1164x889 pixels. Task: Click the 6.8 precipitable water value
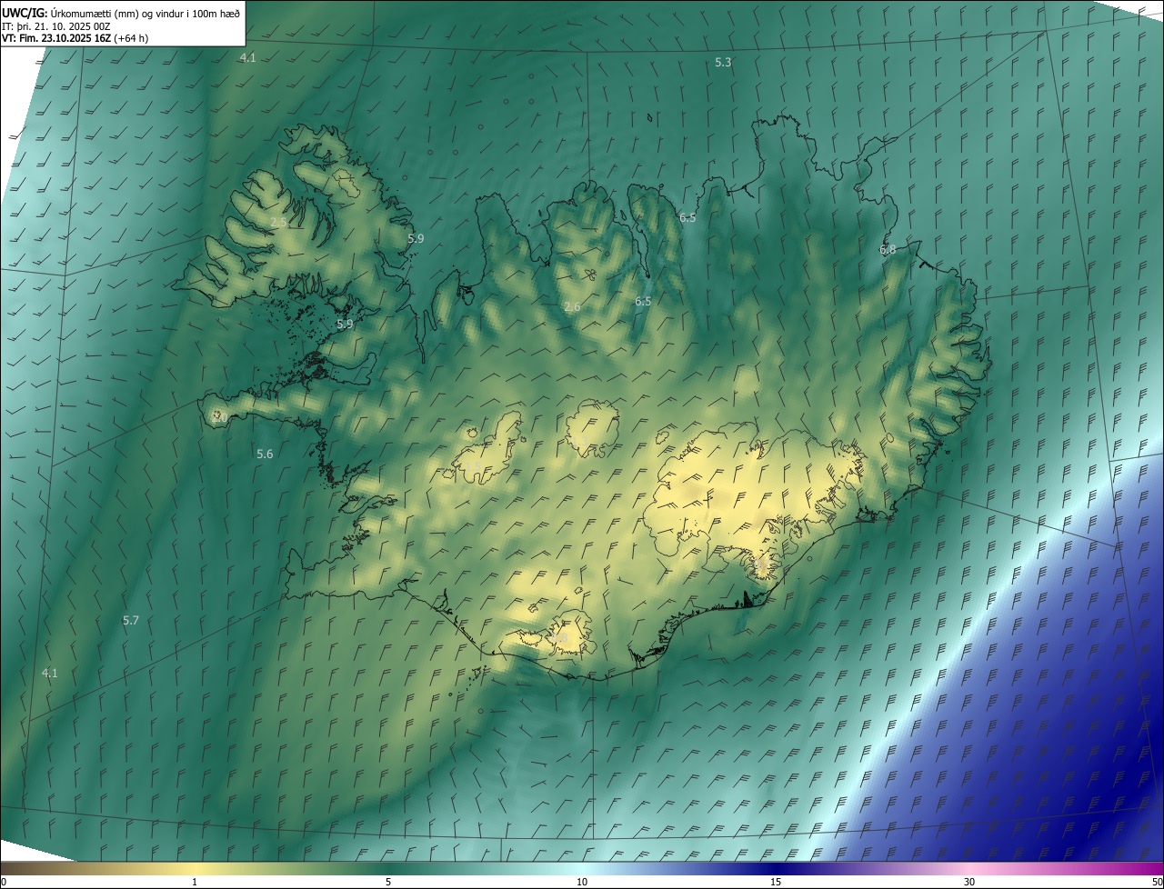888,249
